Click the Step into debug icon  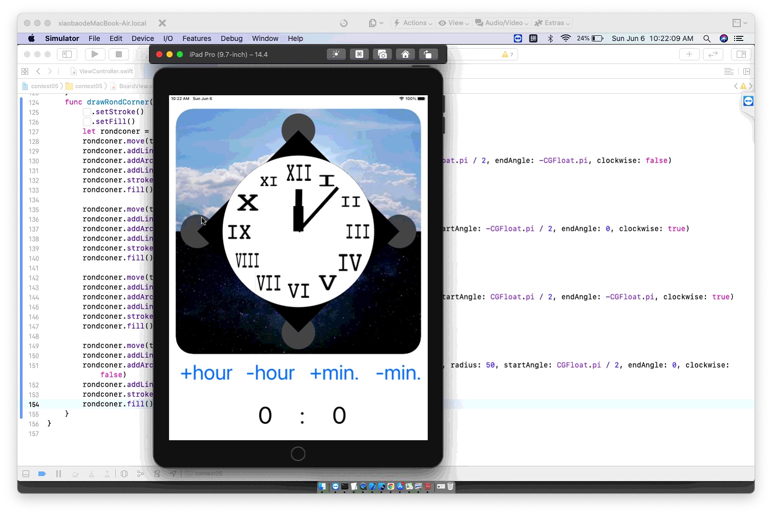click(91, 474)
